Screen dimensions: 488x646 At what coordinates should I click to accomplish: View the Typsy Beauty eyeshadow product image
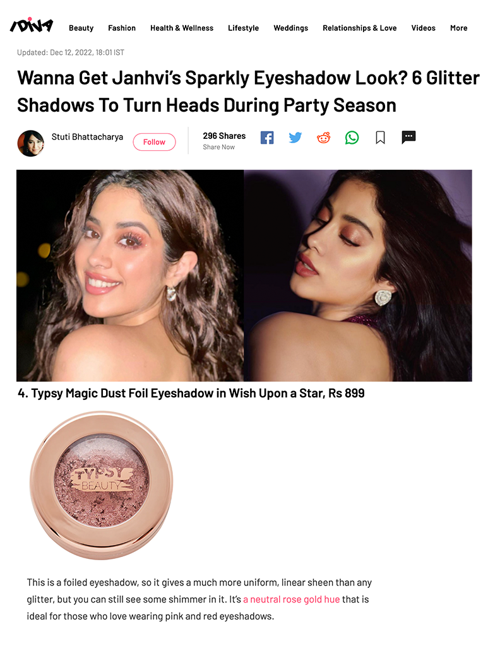pos(102,484)
